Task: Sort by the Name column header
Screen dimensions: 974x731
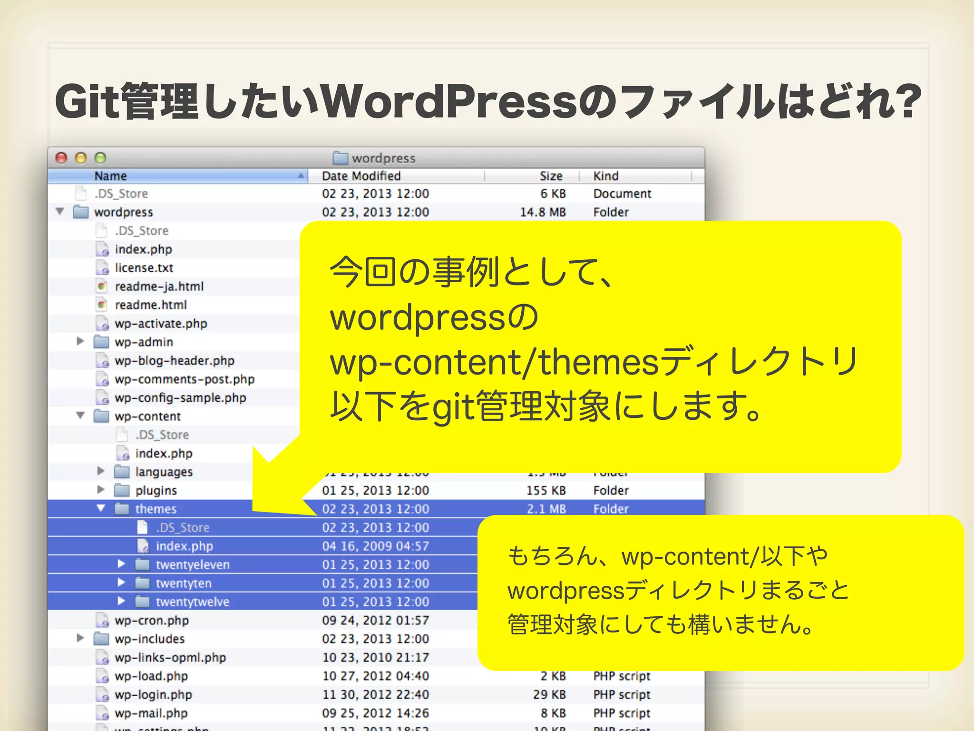Action: [110, 176]
